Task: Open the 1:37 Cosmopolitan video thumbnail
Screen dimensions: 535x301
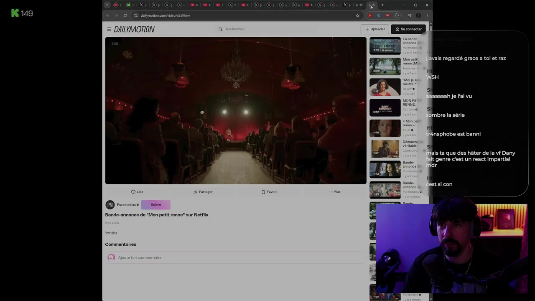Action: pos(385,149)
